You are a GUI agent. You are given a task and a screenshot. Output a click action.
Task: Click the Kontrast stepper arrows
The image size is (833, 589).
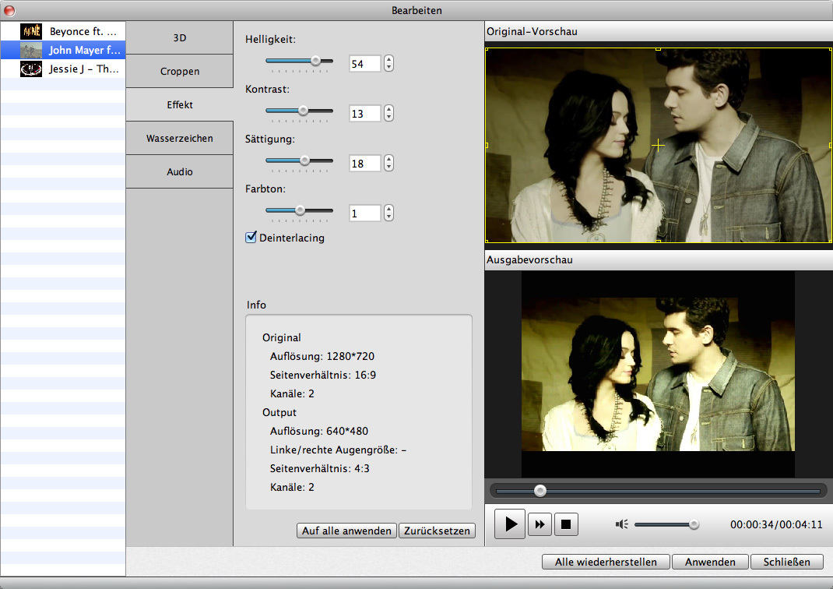389,113
